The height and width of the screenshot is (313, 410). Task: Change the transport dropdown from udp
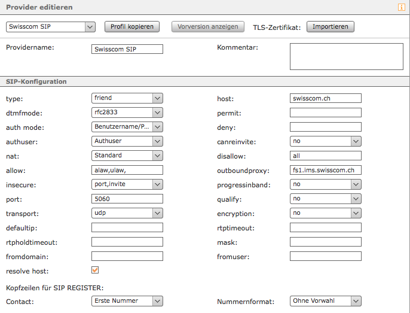pos(127,213)
